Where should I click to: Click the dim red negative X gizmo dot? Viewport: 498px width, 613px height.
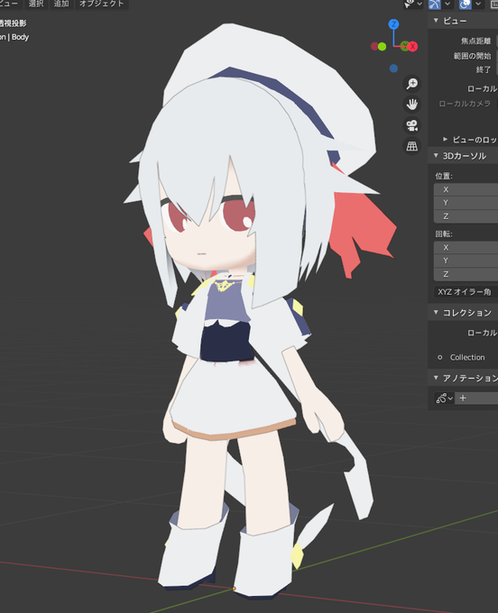[374, 47]
